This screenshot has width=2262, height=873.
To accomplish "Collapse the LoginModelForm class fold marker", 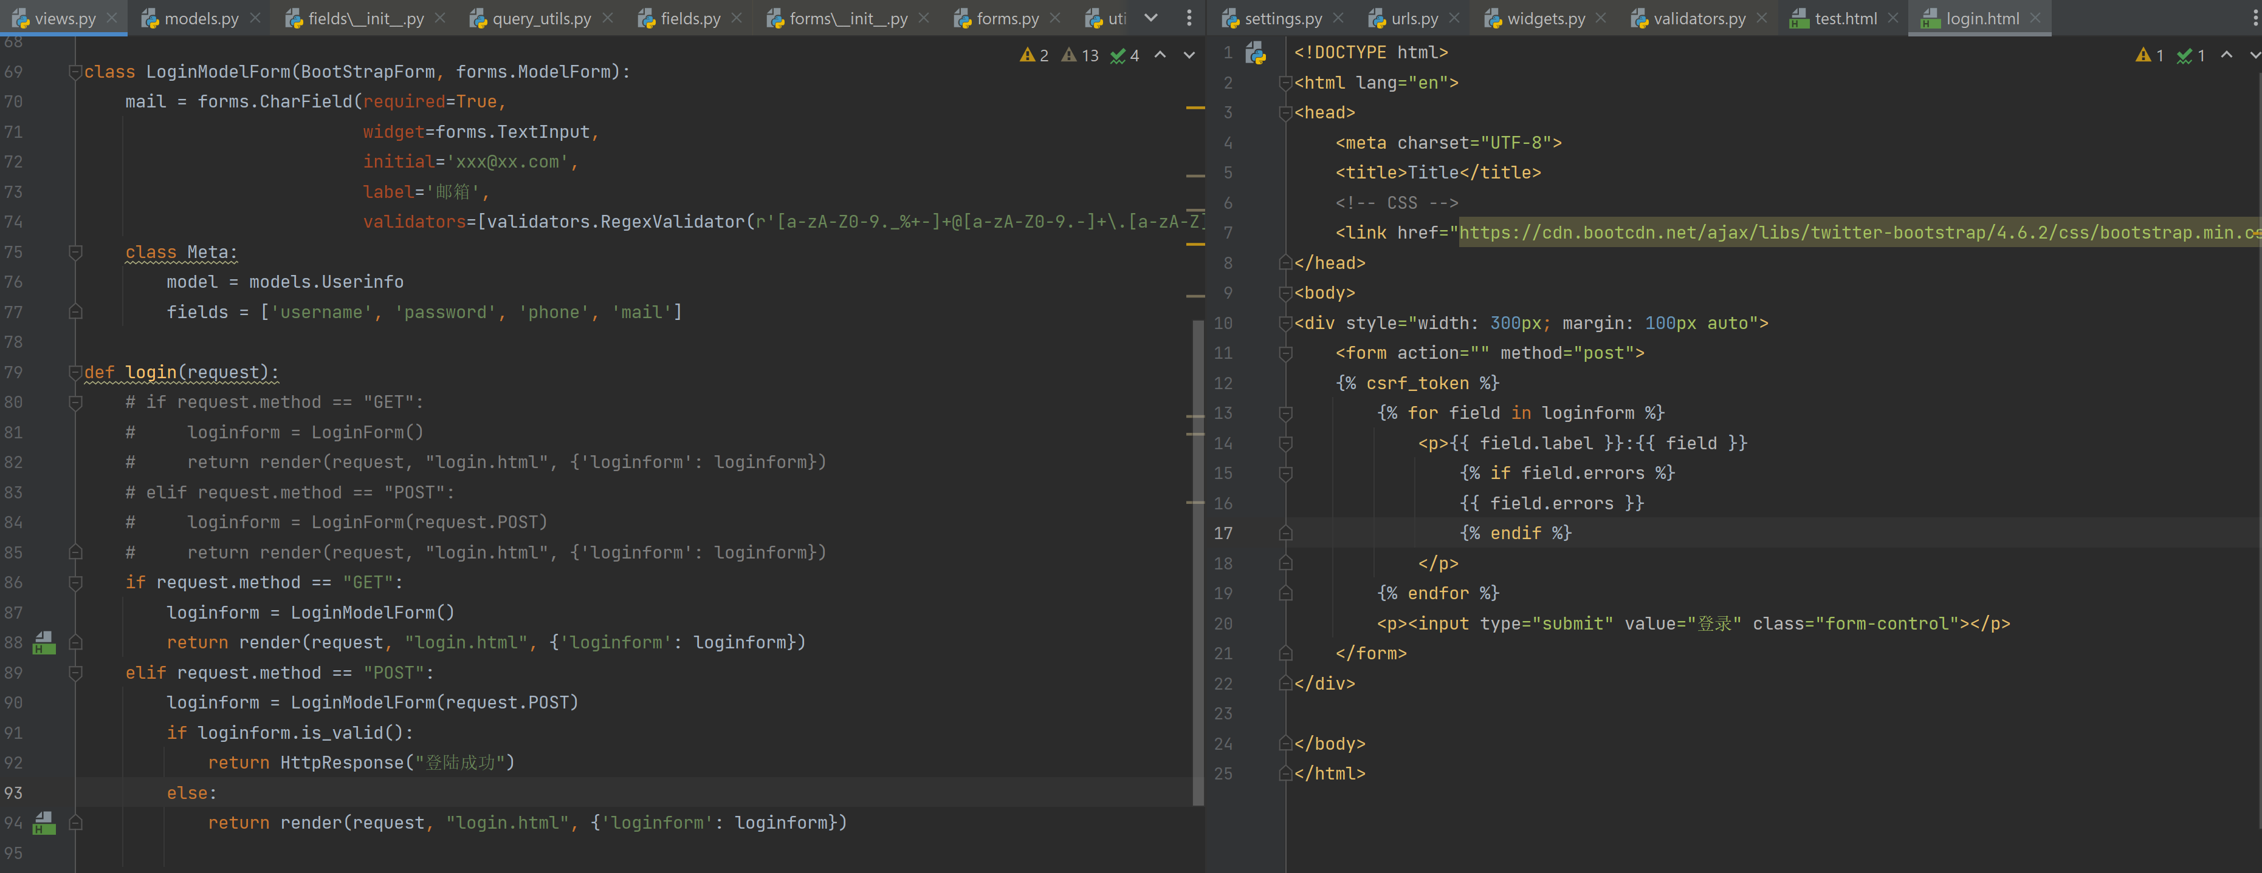I will click(x=75, y=72).
